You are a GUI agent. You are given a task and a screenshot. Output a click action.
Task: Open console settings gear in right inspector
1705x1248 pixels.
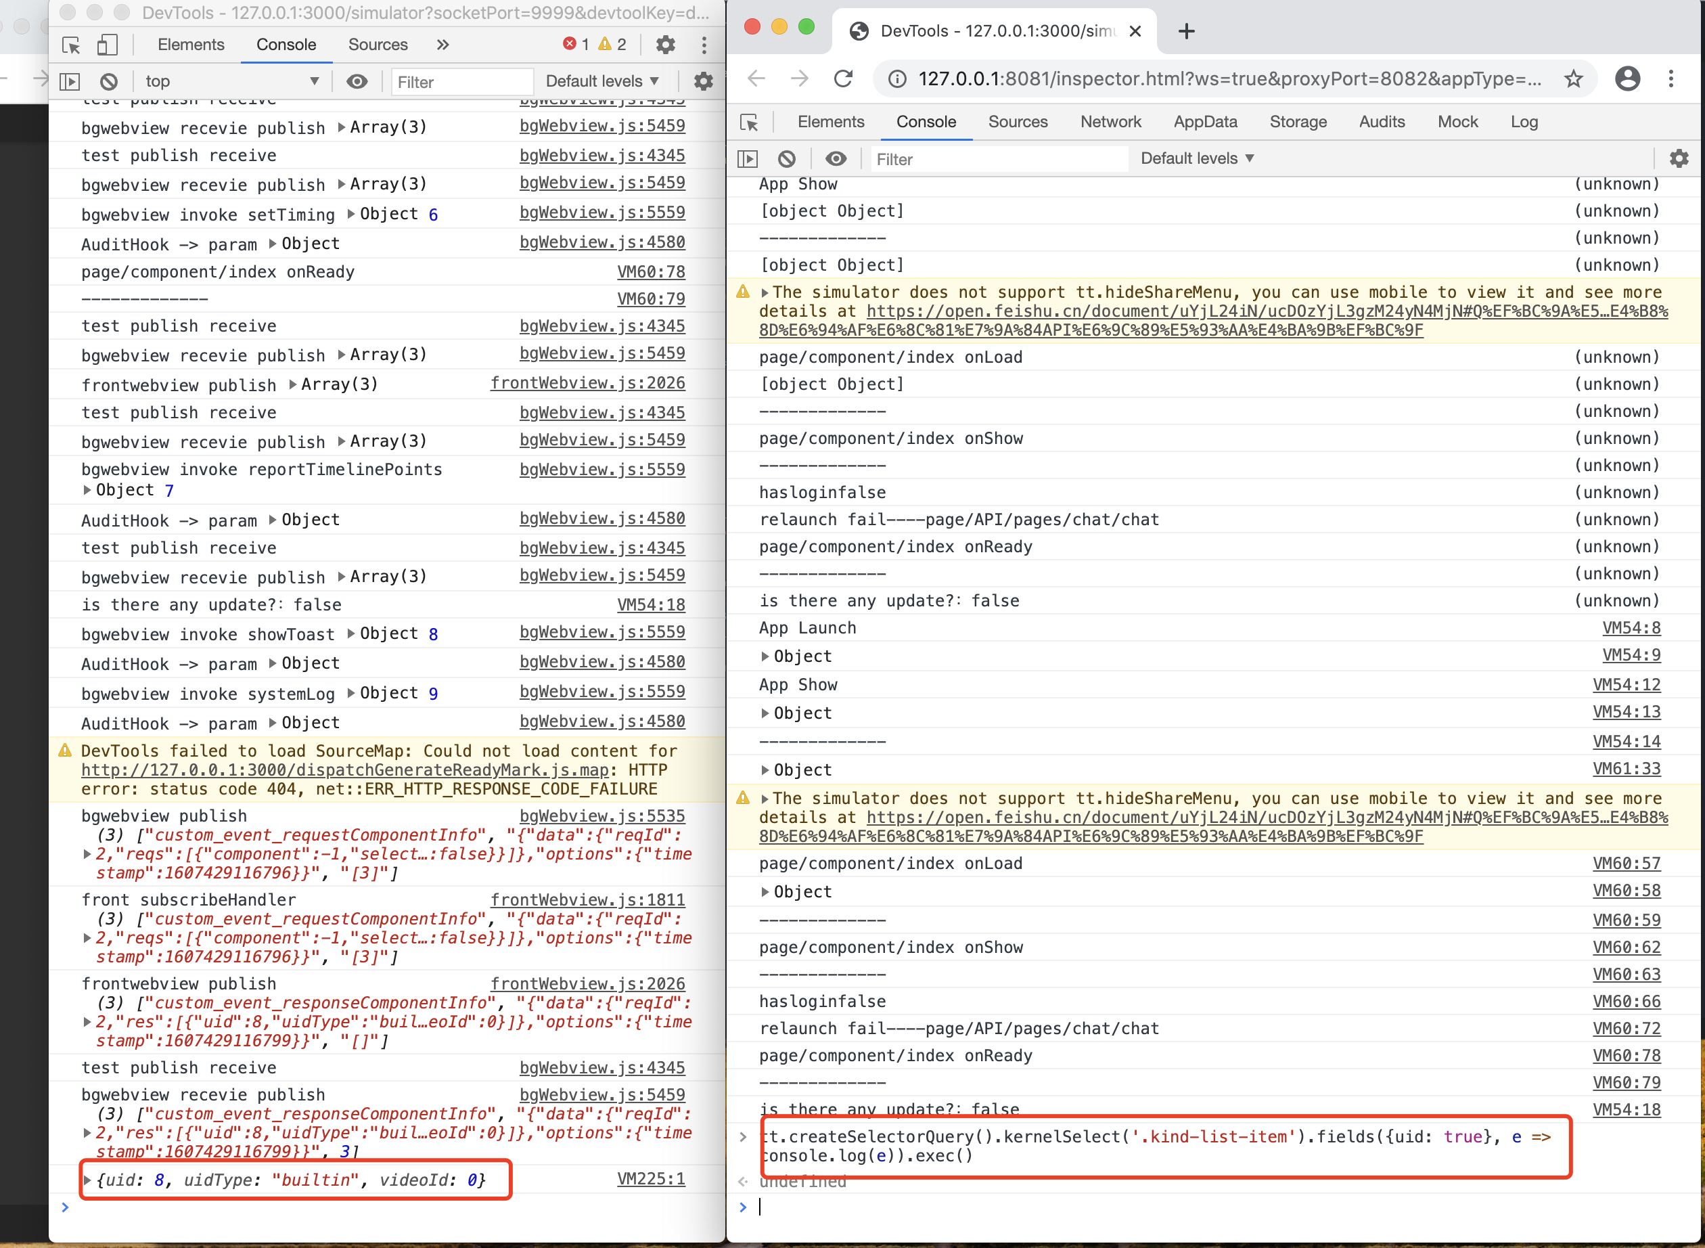1679,158
